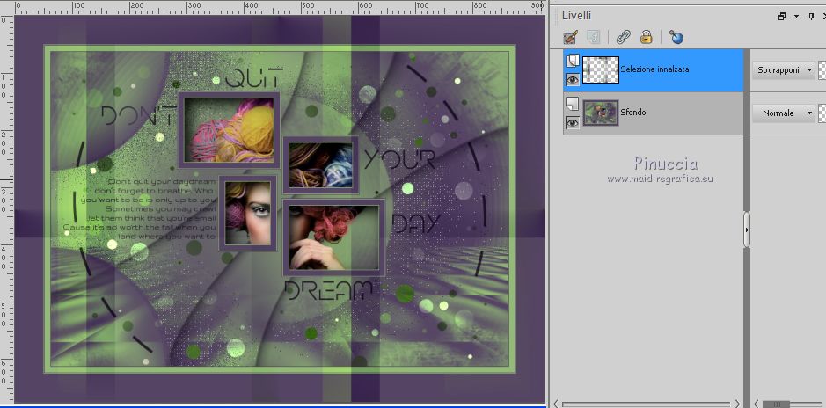Screen dimensions: 826x408
Task: Click the layer list left scroll arrow
Action: tap(556, 404)
